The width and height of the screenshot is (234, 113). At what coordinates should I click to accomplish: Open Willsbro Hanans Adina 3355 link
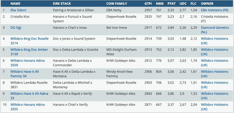(x=28, y=105)
